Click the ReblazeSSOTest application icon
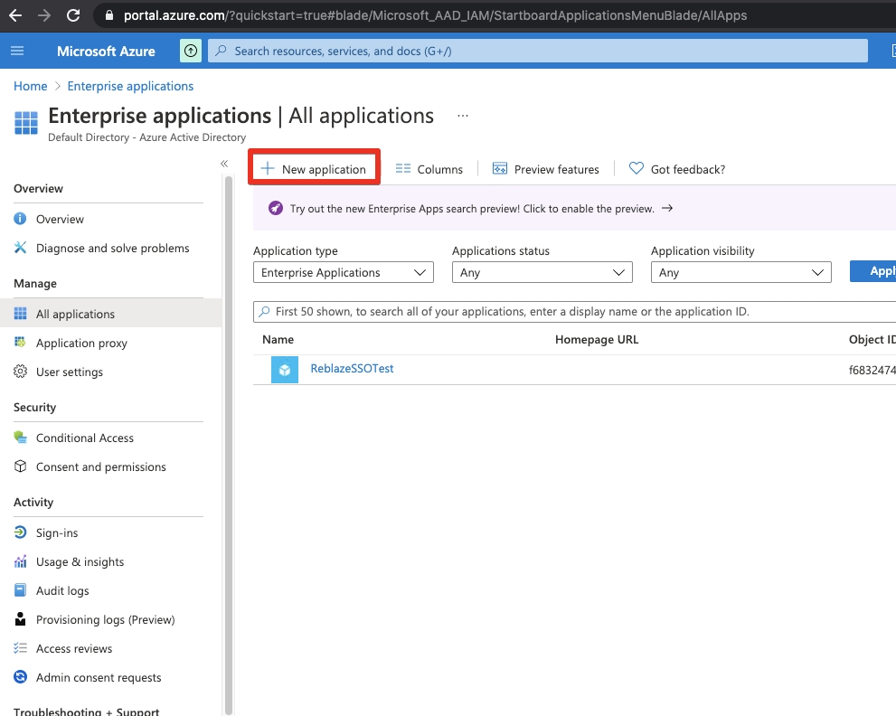Viewport: 896px width, 716px height. pos(285,370)
